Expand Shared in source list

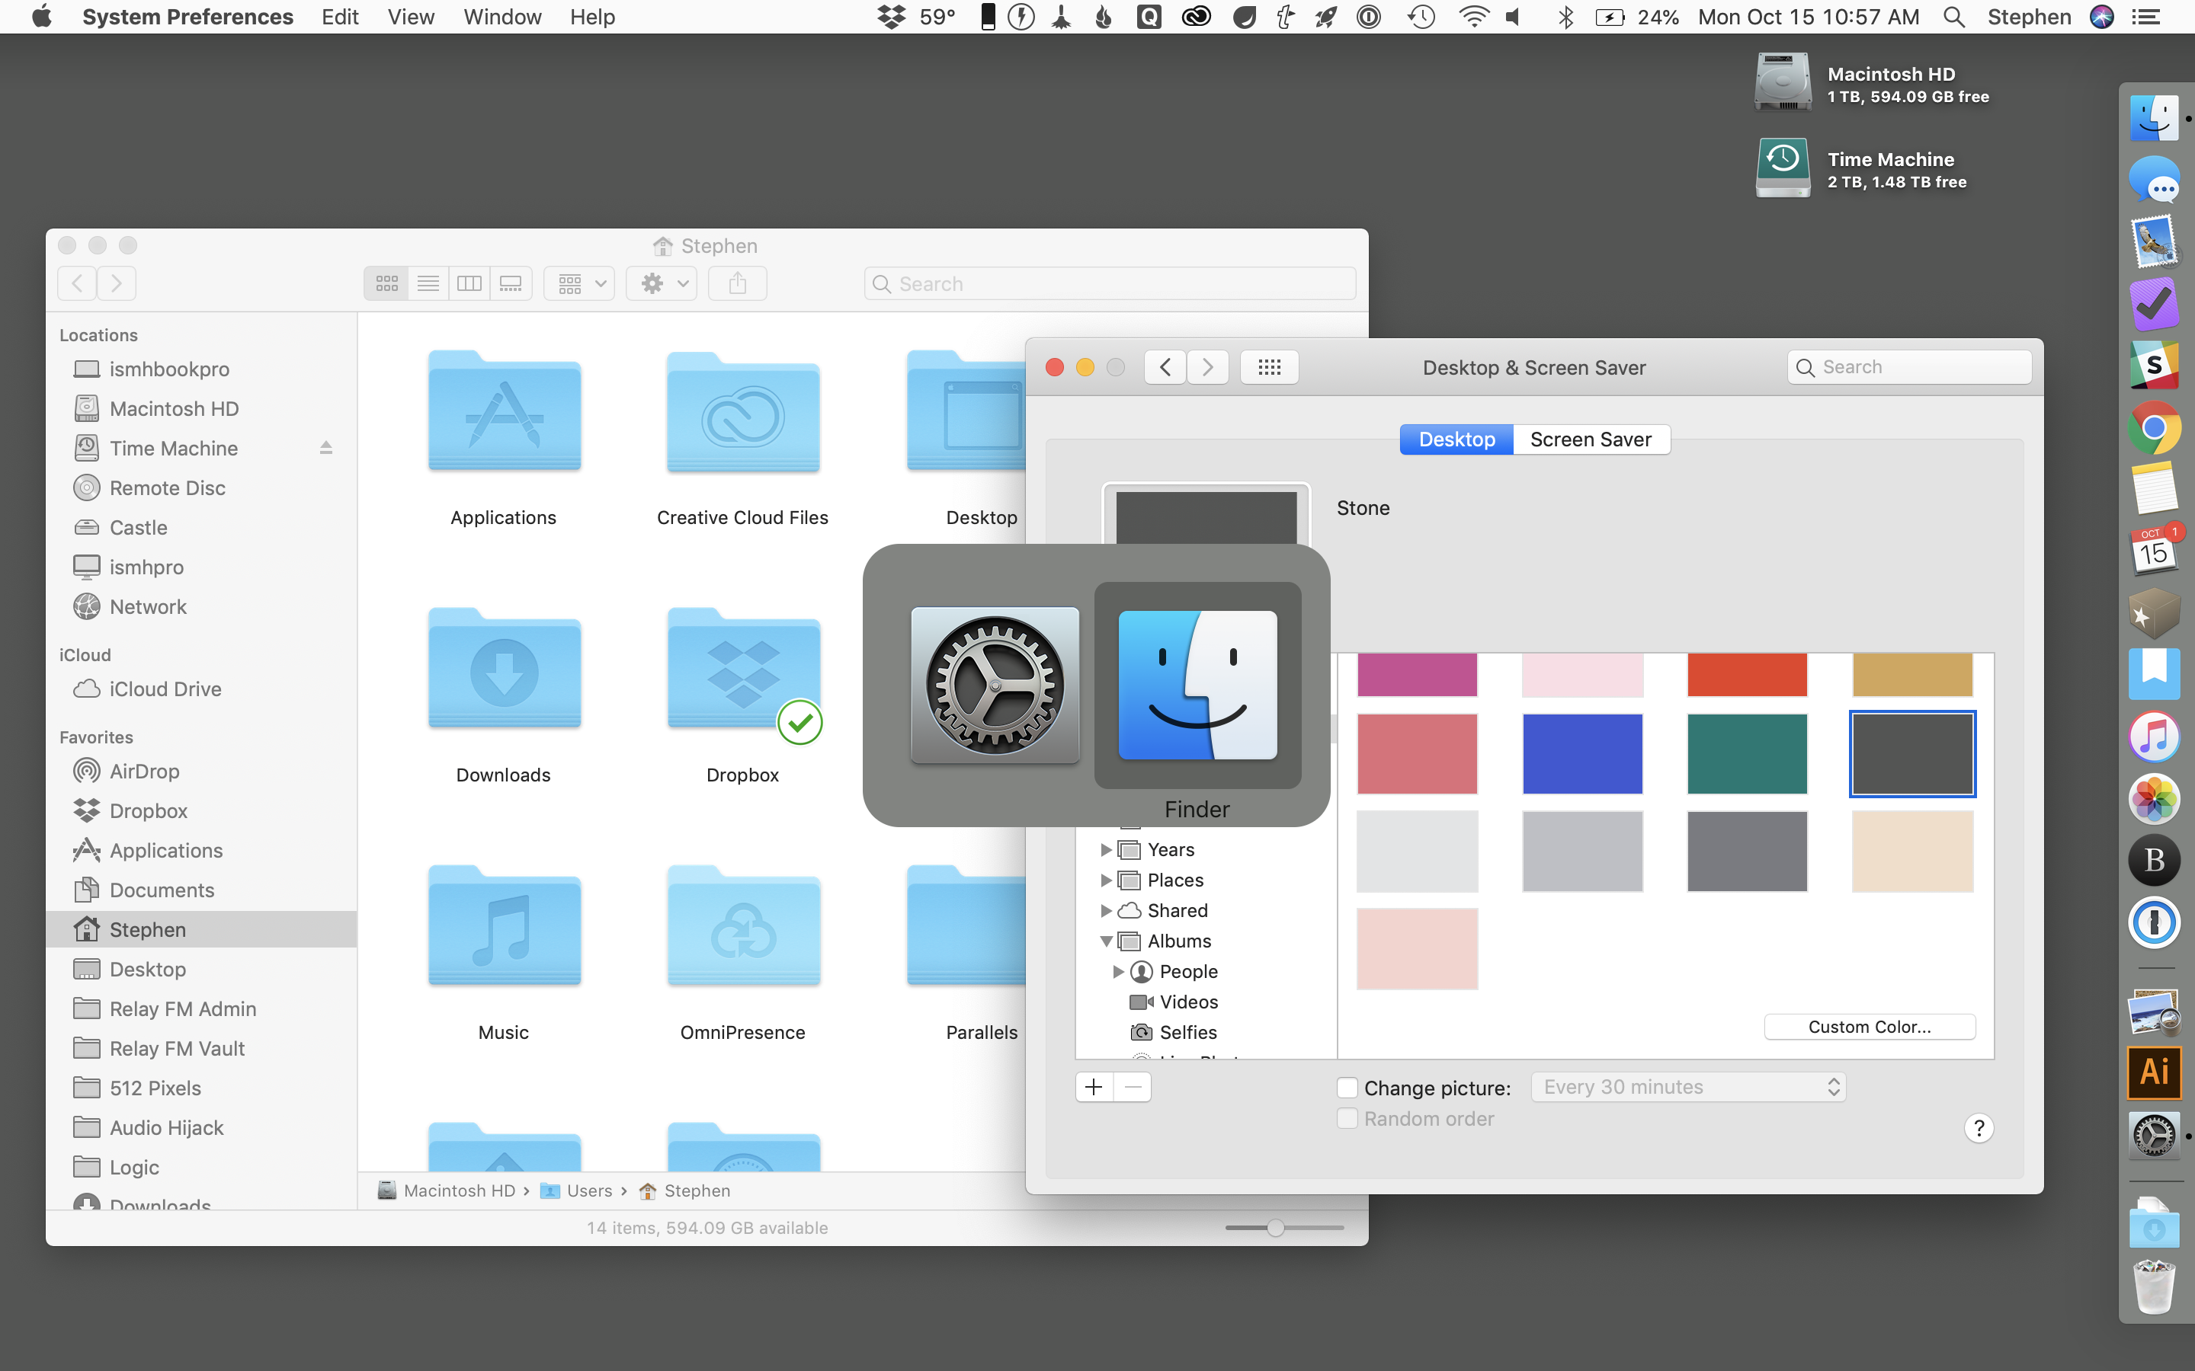click(1106, 910)
